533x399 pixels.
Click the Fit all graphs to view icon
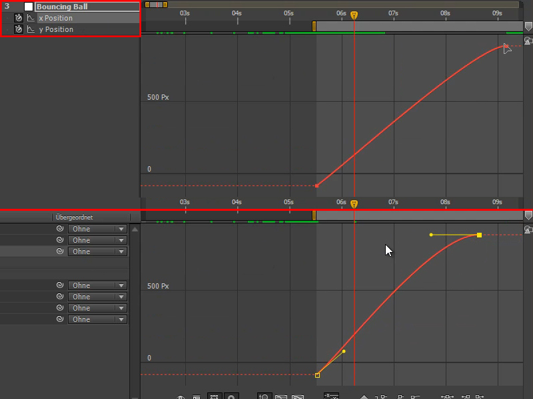297,397
